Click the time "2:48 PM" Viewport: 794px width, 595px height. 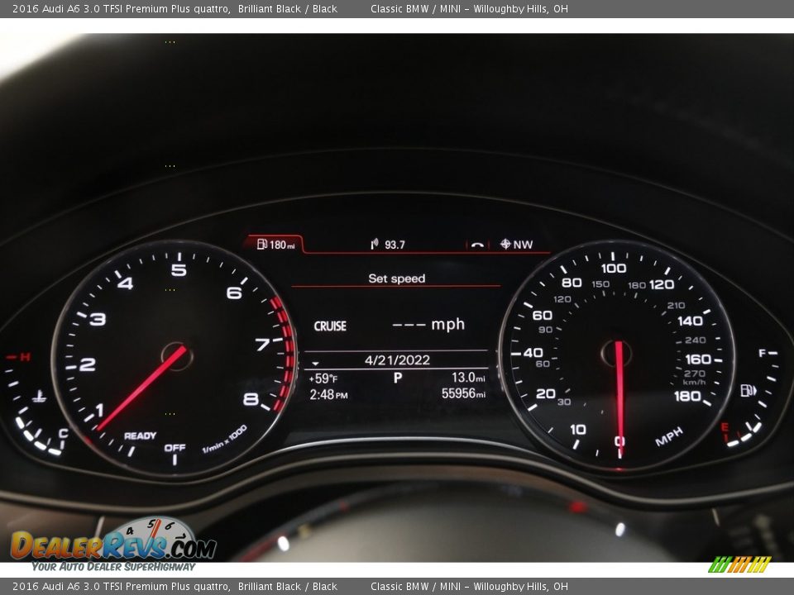(328, 394)
